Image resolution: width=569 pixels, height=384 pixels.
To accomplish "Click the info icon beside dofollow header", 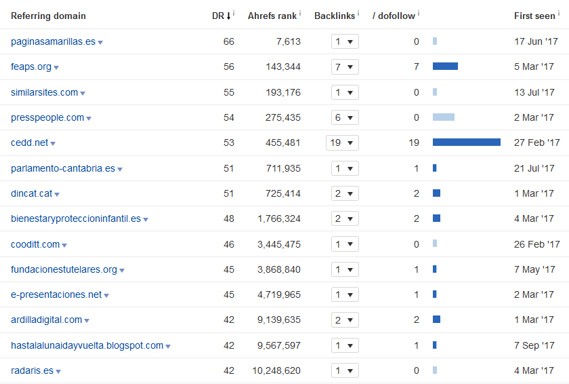I will 419,14.
